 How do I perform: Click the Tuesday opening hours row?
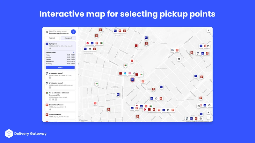tap(60, 59)
